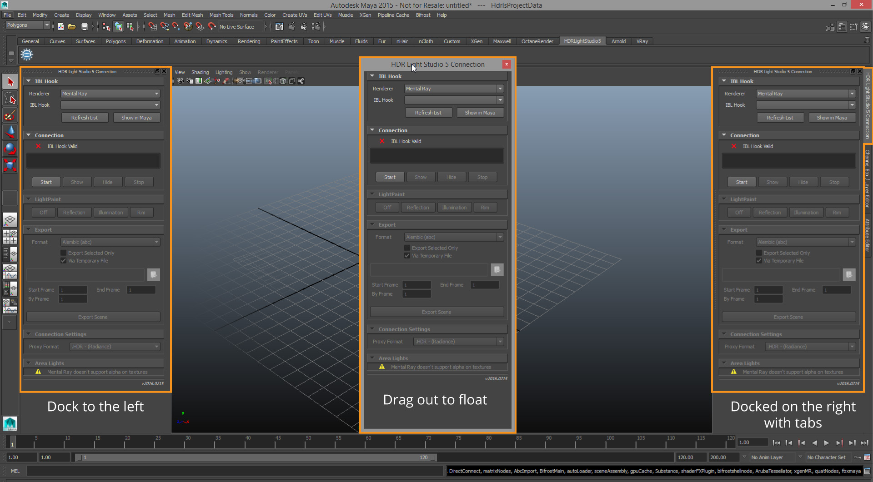
Task: Open the Mesh Tools menu
Action: tap(221, 15)
